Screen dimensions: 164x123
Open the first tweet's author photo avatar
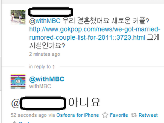(x=18, y=17)
